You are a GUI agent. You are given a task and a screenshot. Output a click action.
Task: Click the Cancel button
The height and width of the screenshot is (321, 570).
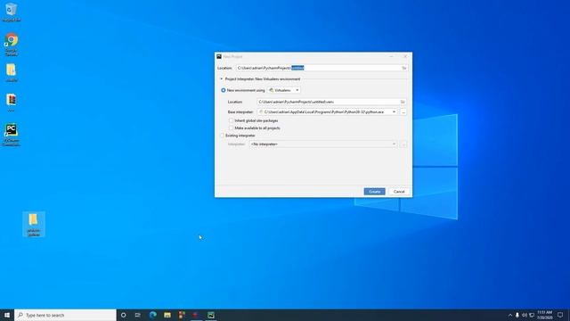[399, 192]
